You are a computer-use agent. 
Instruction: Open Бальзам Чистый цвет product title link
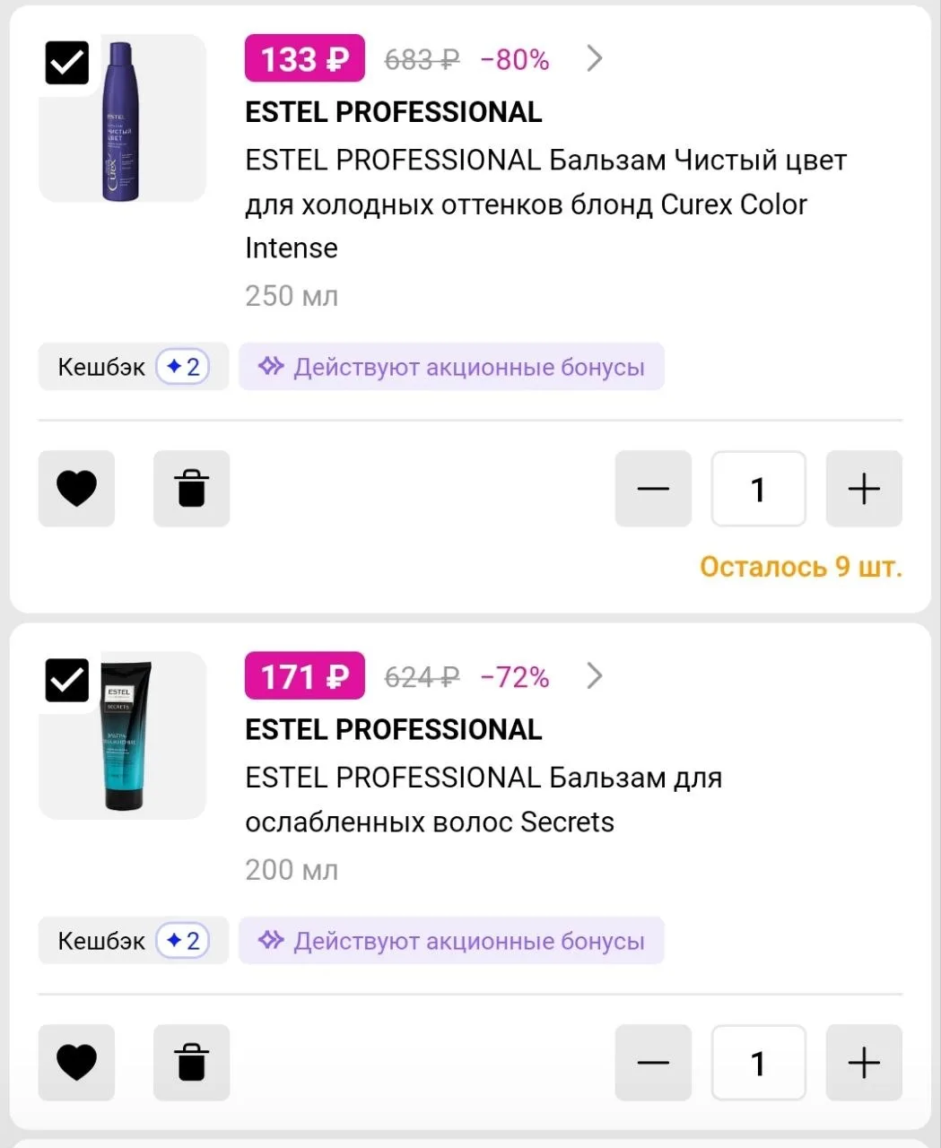[x=545, y=204]
